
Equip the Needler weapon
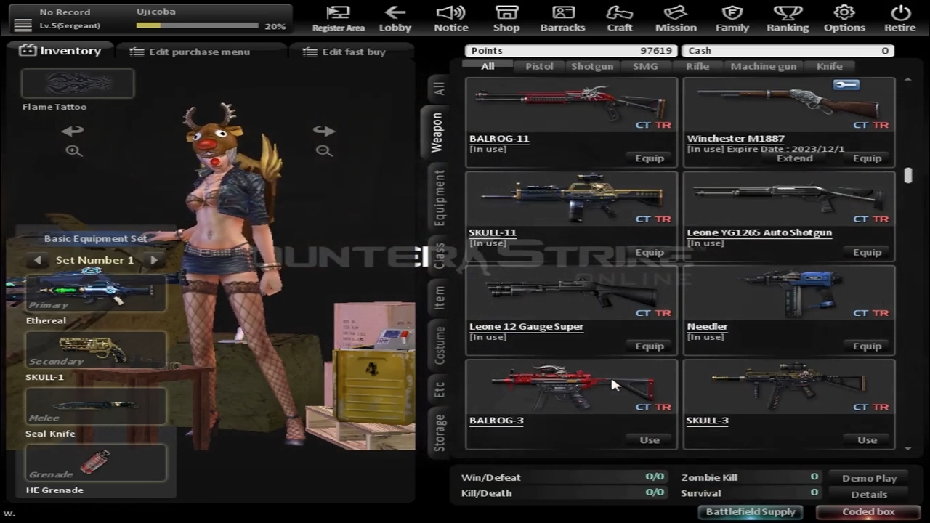coord(867,346)
